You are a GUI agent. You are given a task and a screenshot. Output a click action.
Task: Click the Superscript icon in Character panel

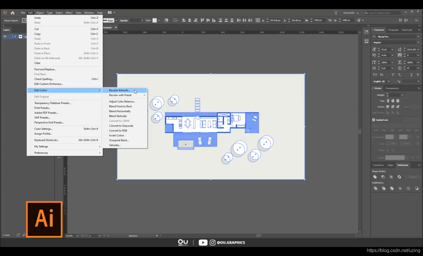(x=393, y=75)
